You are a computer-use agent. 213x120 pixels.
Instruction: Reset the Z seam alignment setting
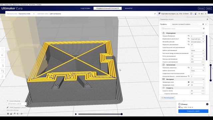[x=189, y=39]
